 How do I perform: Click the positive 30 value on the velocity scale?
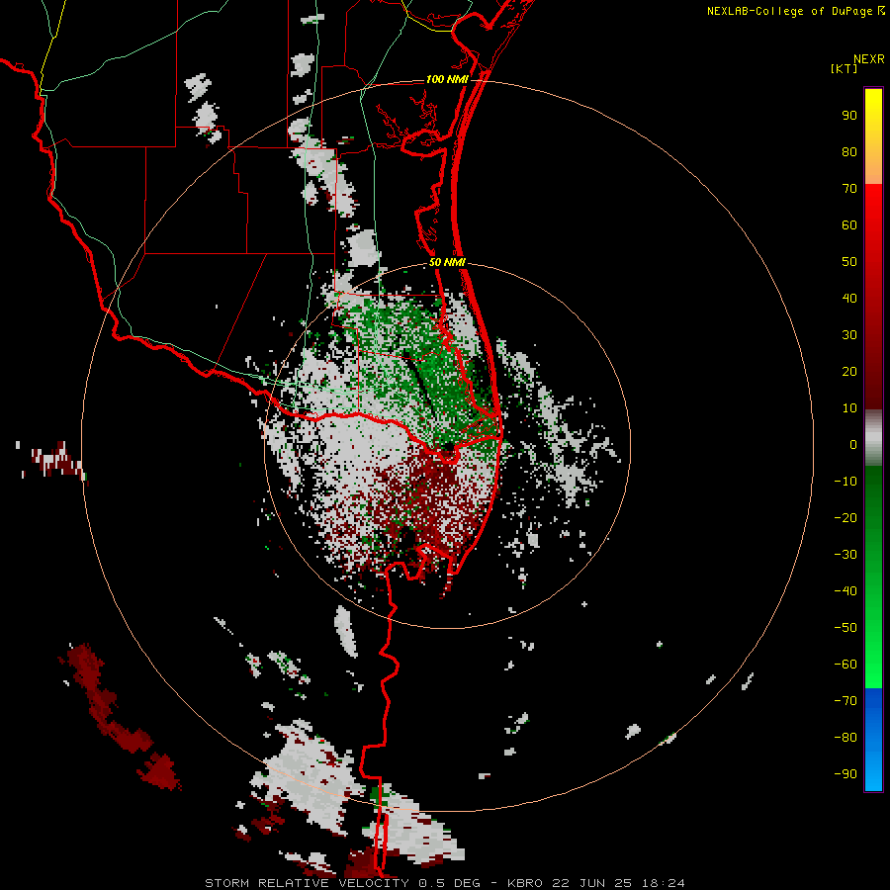click(x=849, y=335)
